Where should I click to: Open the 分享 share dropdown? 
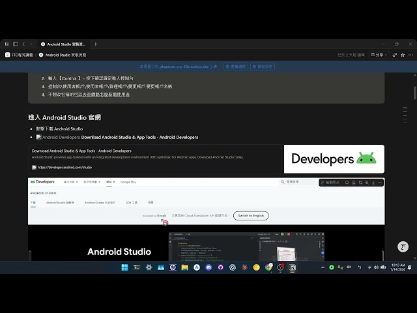[379, 55]
